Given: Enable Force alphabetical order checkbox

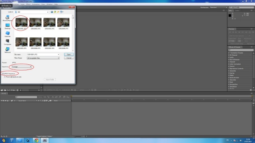Looking at the screenshot, I should (x=5, y=77).
